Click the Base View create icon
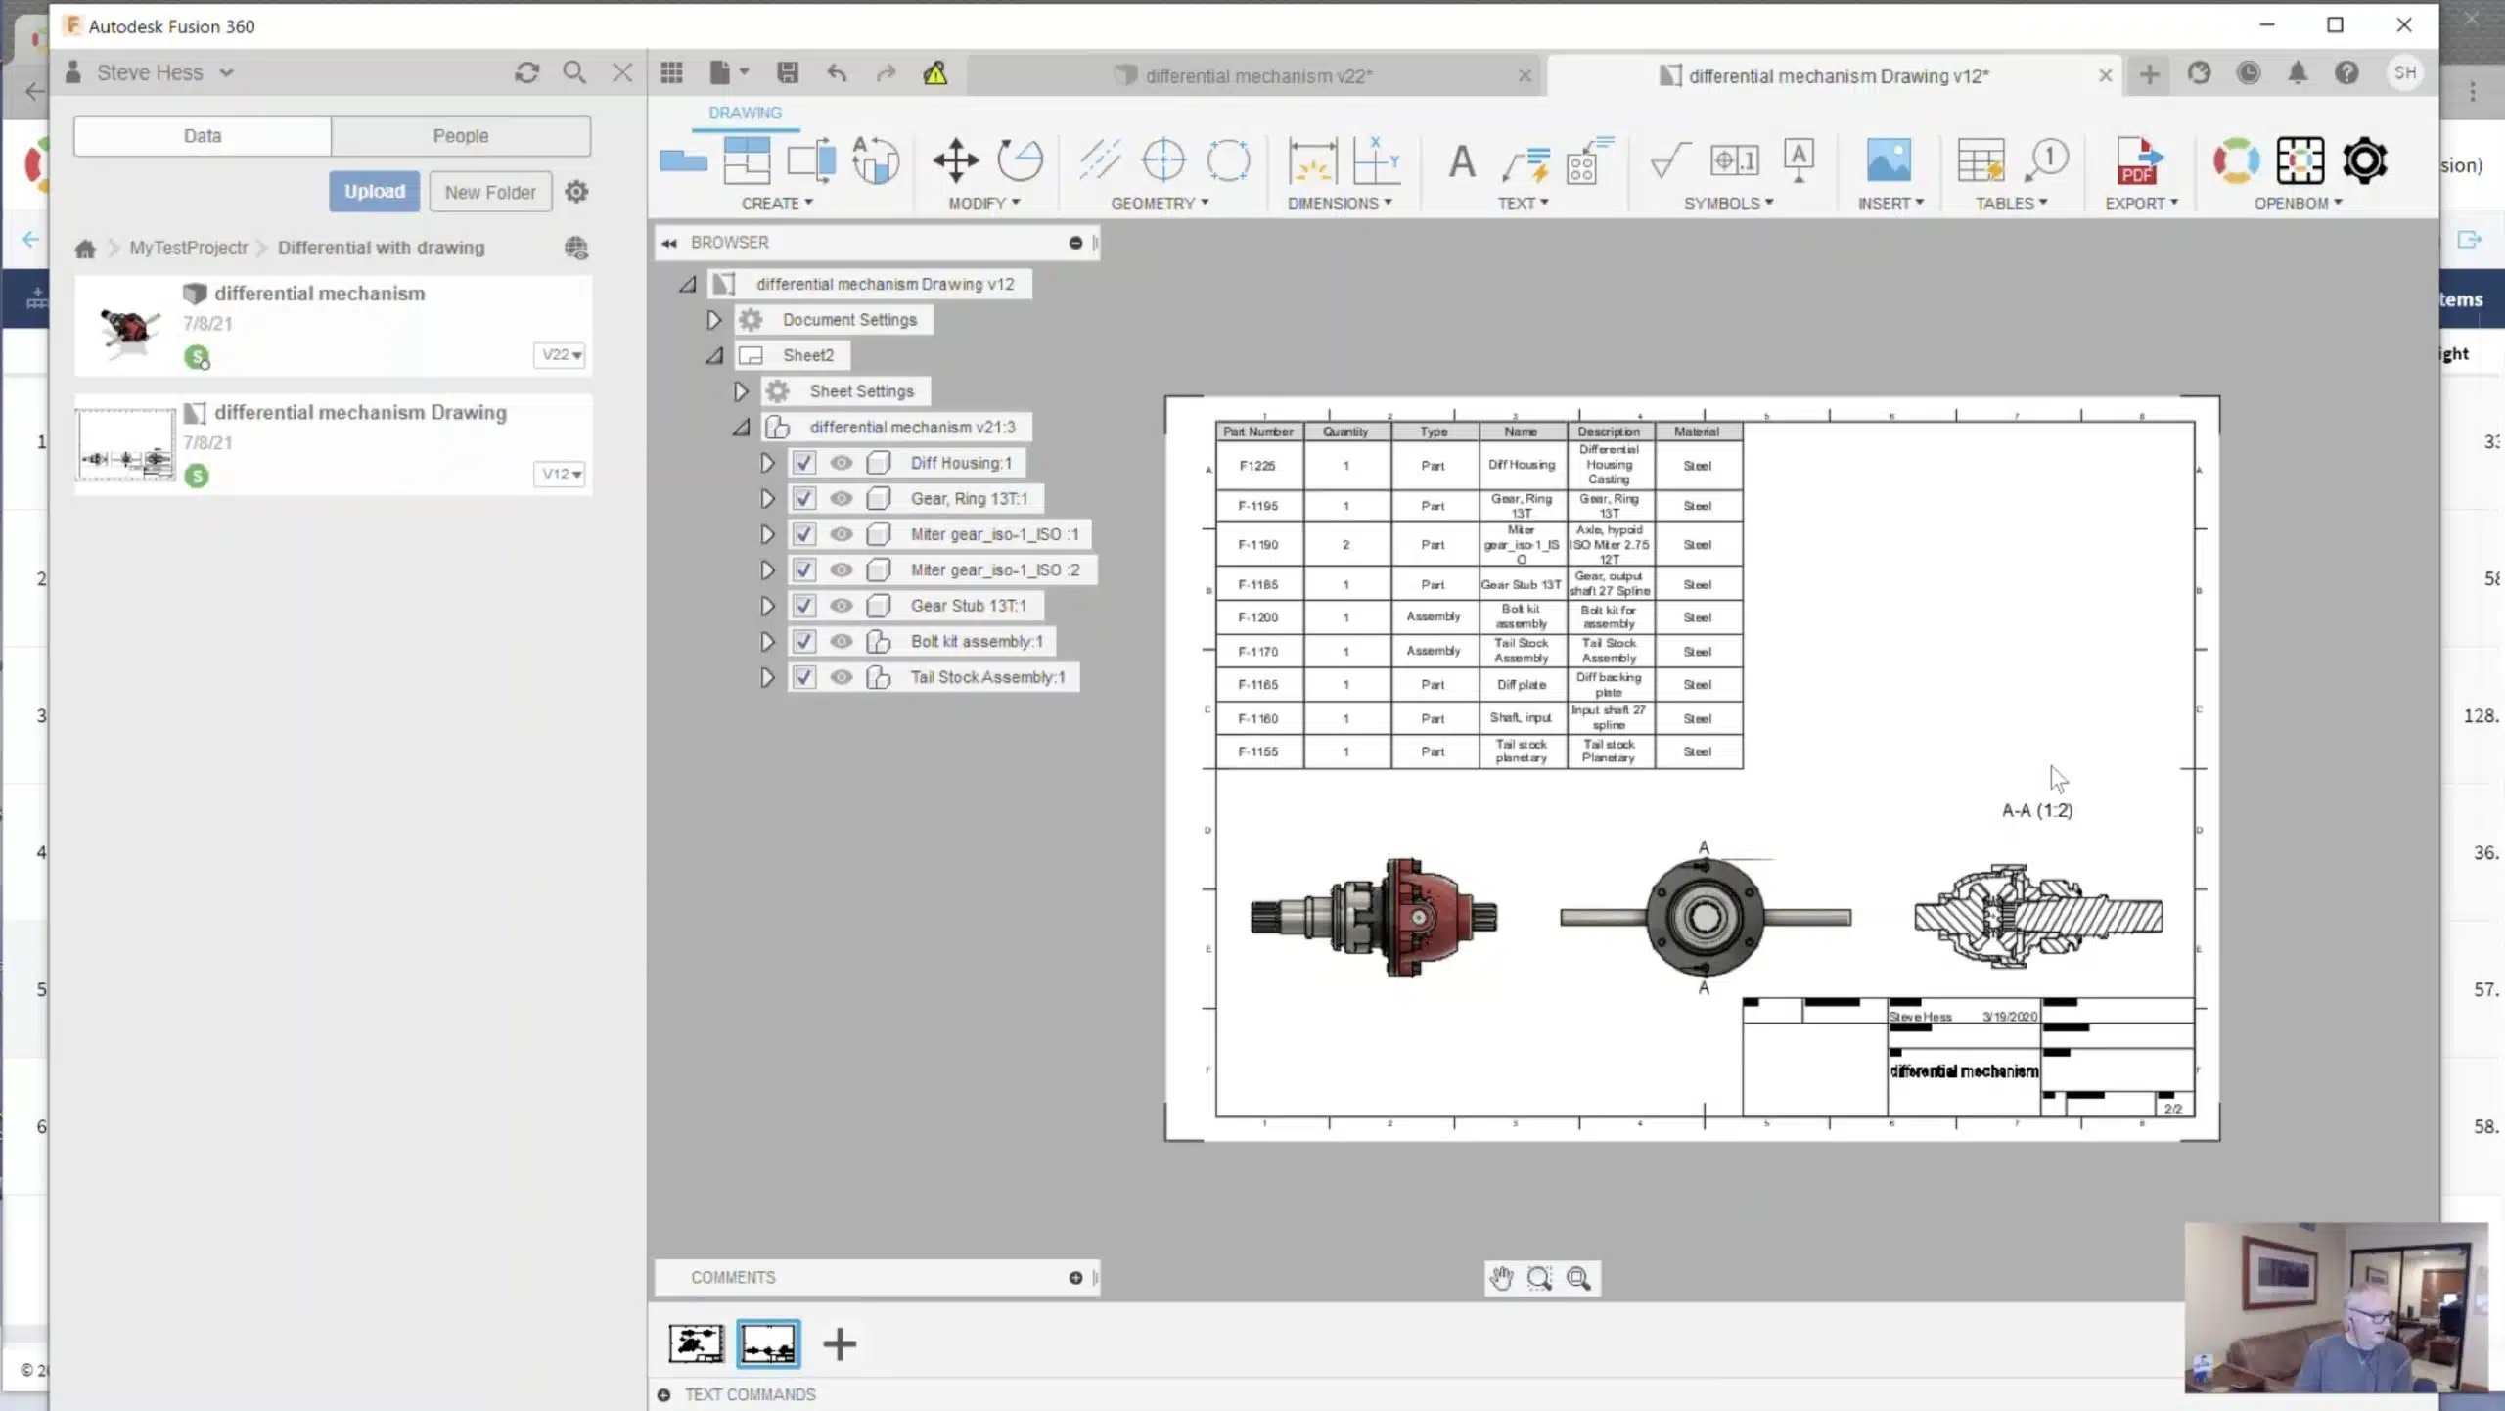This screenshot has height=1411, width=2505. (683, 160)
